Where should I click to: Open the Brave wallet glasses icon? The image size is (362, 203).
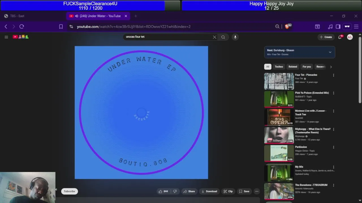click(x=347, y=27)
